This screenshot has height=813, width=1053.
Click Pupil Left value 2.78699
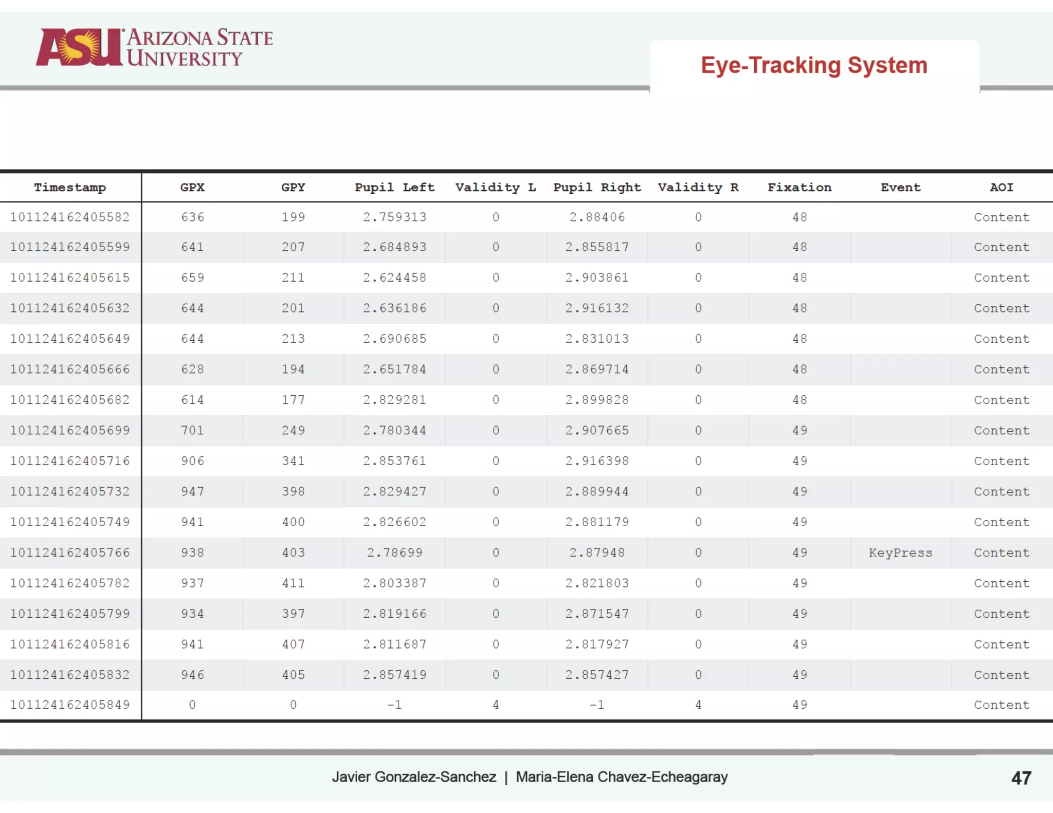[x=394, y=552]
